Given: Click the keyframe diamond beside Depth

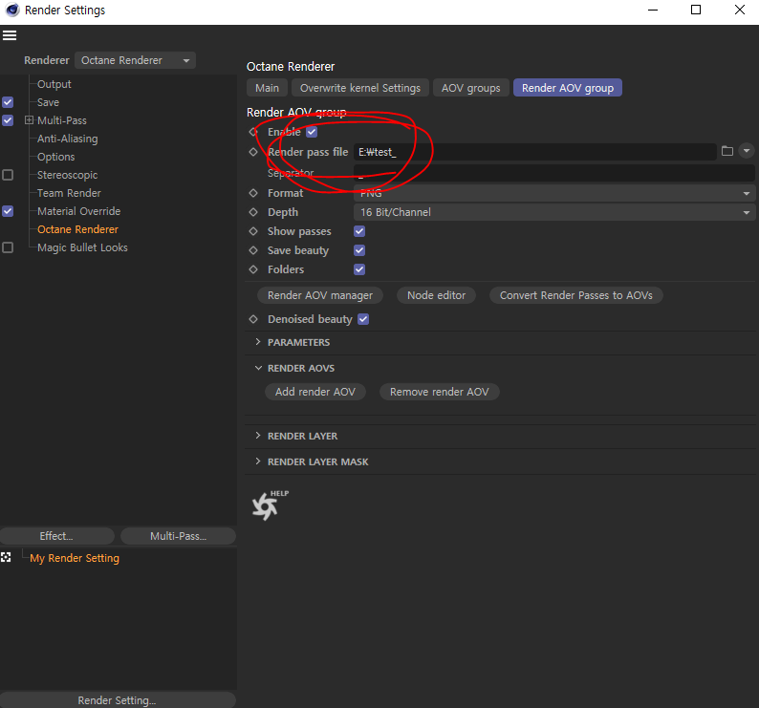Looking at the screenshot, I should [x=253, y=212].
